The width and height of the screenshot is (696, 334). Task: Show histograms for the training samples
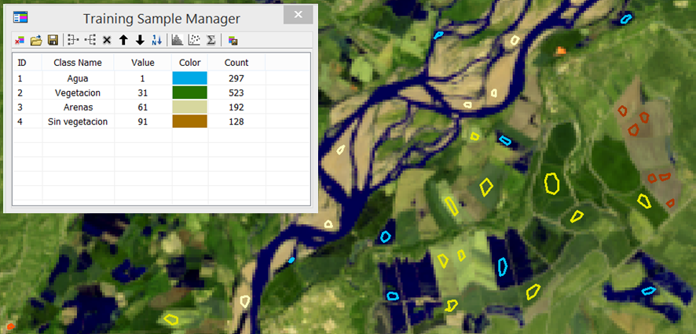(x=177, y=40)
